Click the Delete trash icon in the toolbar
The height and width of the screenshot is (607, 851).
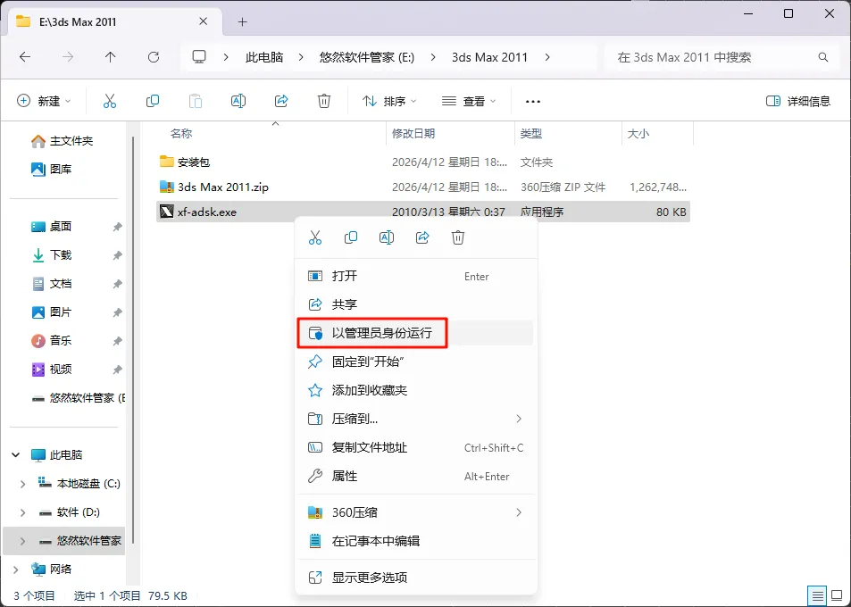click(x=324, y=101)
